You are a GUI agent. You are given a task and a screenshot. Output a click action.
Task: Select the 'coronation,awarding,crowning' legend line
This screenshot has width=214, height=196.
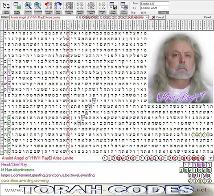[25, 180]
